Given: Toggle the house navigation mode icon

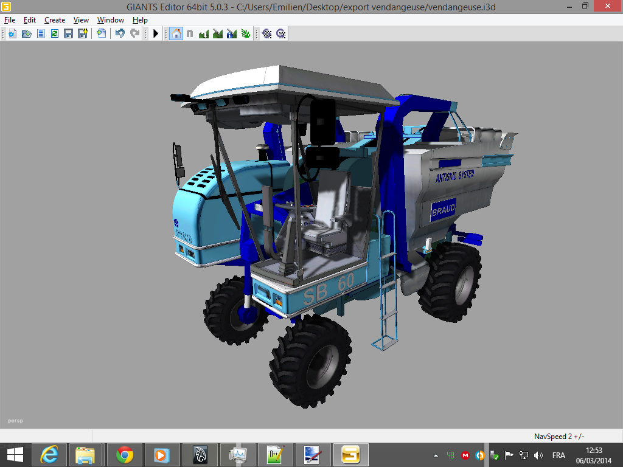Looking at the screenshot, I should [176, 34].
